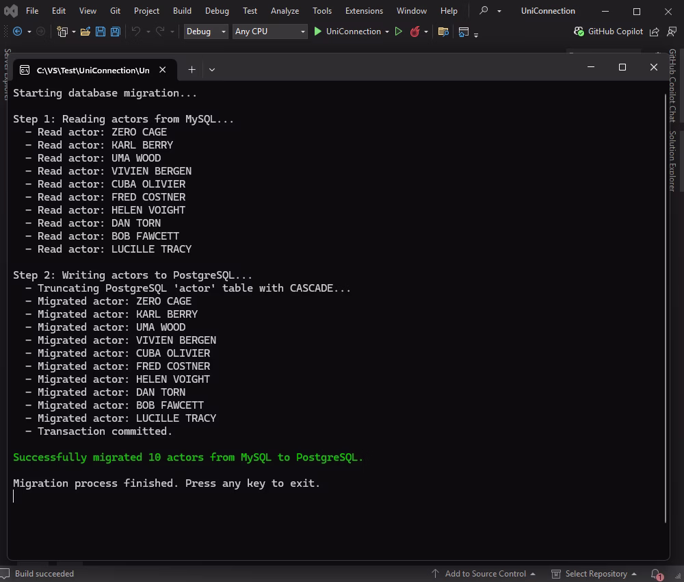684x582 pixels.
Task: Click the Navigate Forward arrow icon
Action: [40, 31]
